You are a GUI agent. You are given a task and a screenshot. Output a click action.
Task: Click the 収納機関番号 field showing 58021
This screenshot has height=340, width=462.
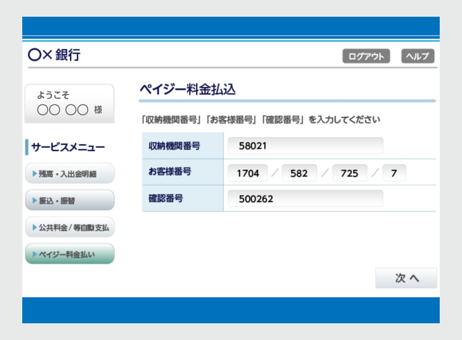[305, 146]
